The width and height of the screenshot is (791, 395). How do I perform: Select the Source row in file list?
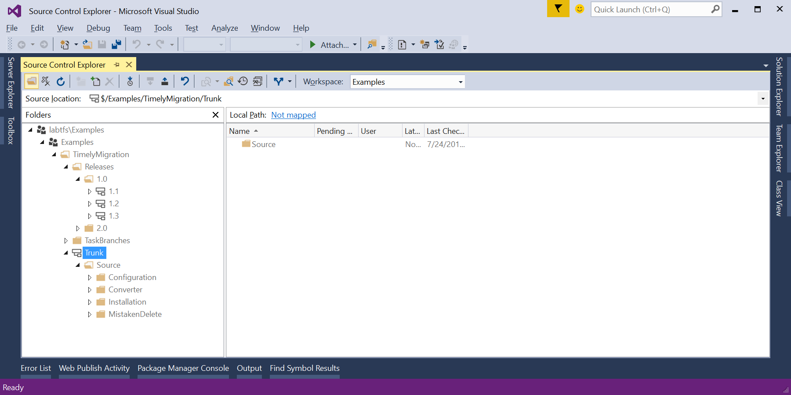point(264,144)
